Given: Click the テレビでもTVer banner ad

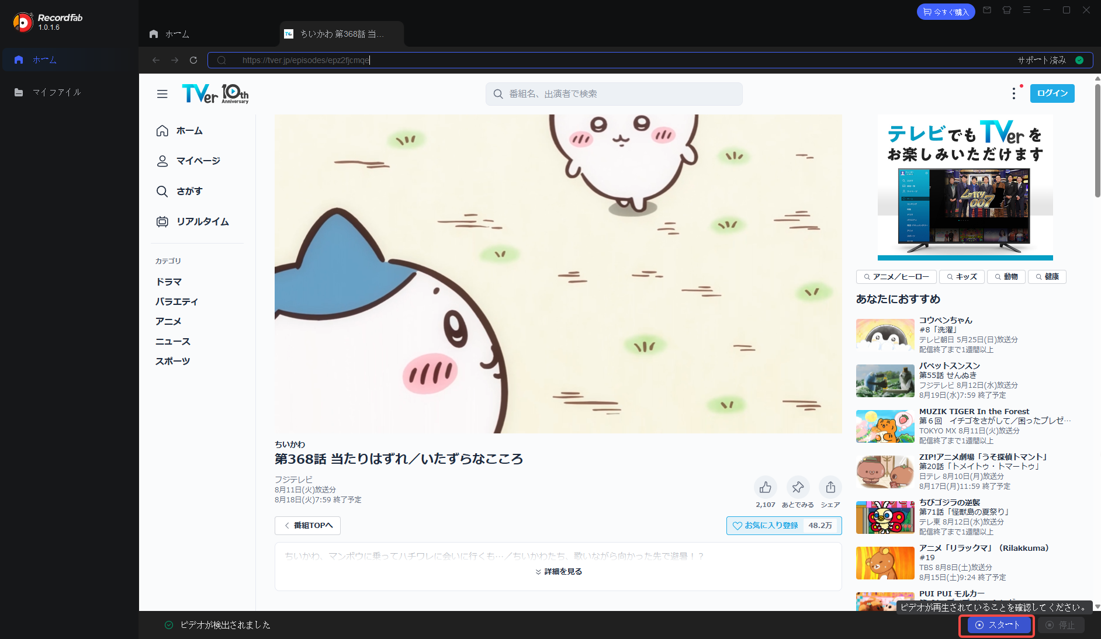Looking at the screenshot, I should pos(965,187).
